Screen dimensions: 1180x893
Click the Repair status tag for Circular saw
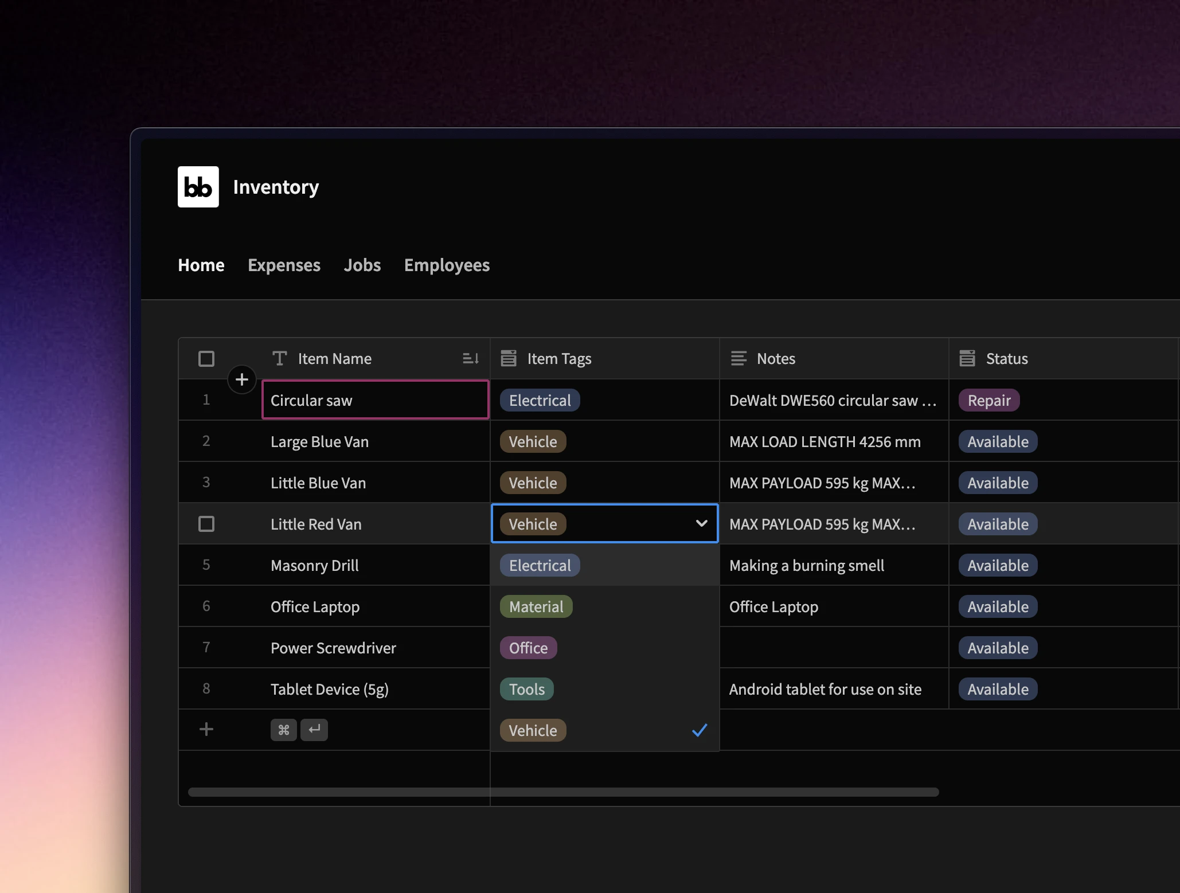click(989, 400)
